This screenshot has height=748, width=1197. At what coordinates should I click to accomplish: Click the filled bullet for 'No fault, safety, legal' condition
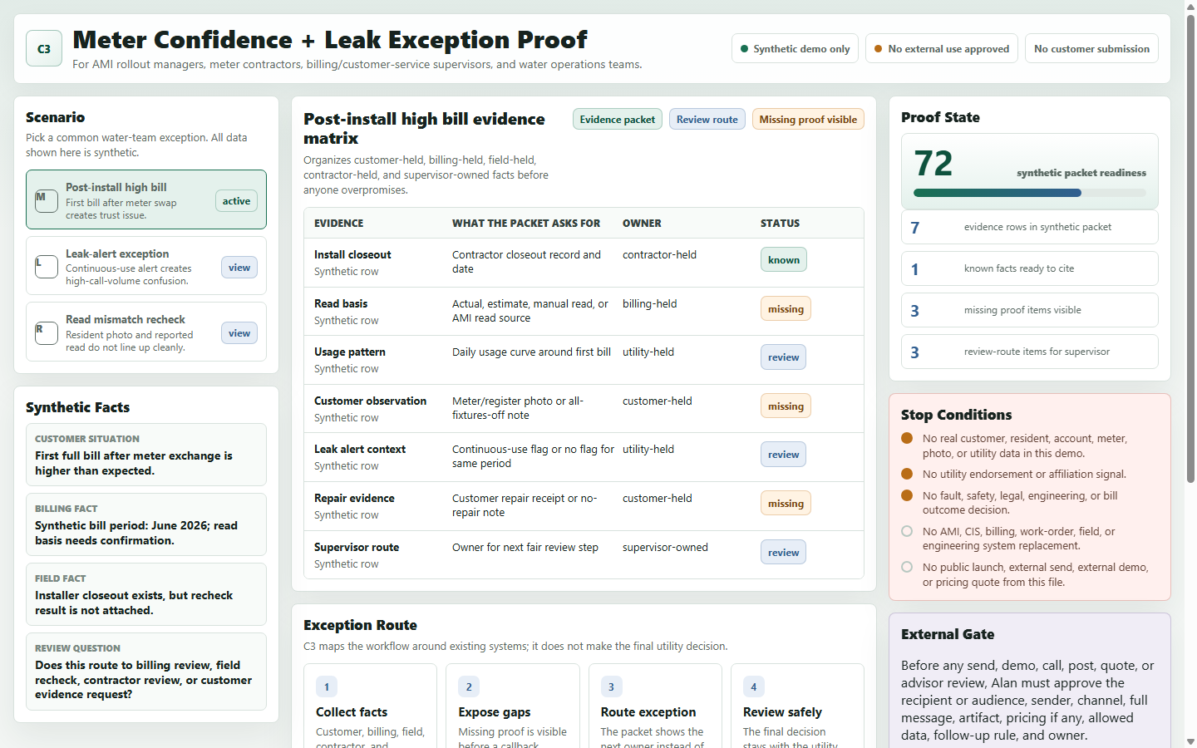click(x=907, y=495)
